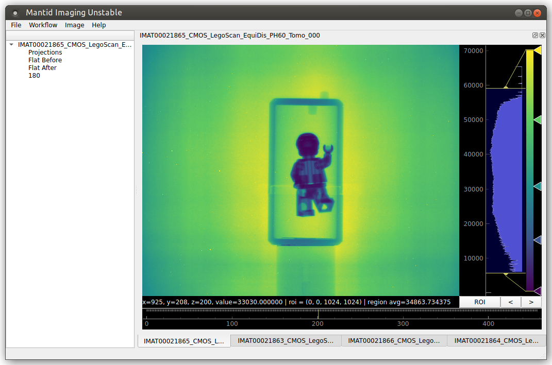
Task: Minimize the Mantid Imaging window
Action: 518,13
